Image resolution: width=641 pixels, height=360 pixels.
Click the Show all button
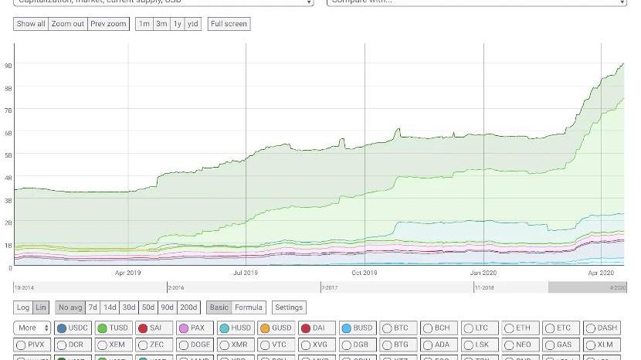coord(31,24)
